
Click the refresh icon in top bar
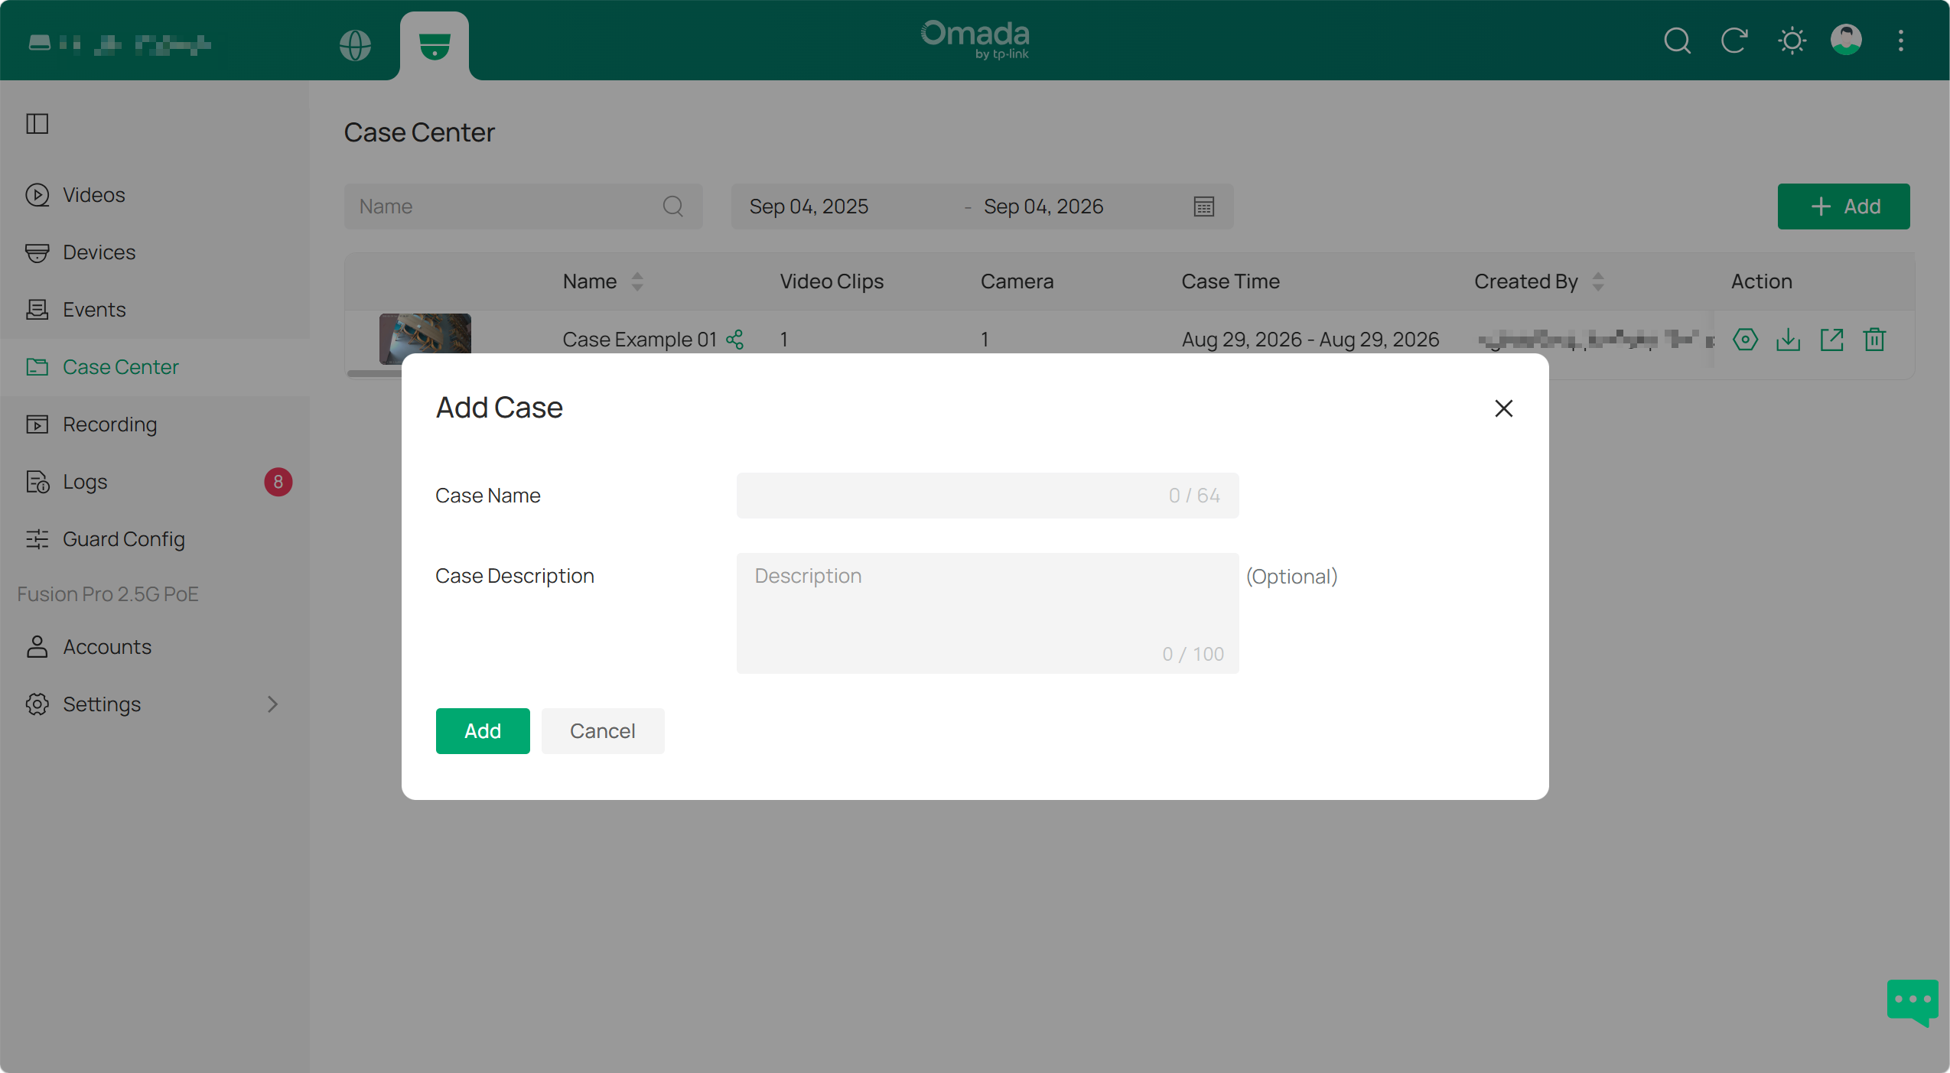[x=1734, y=41]
